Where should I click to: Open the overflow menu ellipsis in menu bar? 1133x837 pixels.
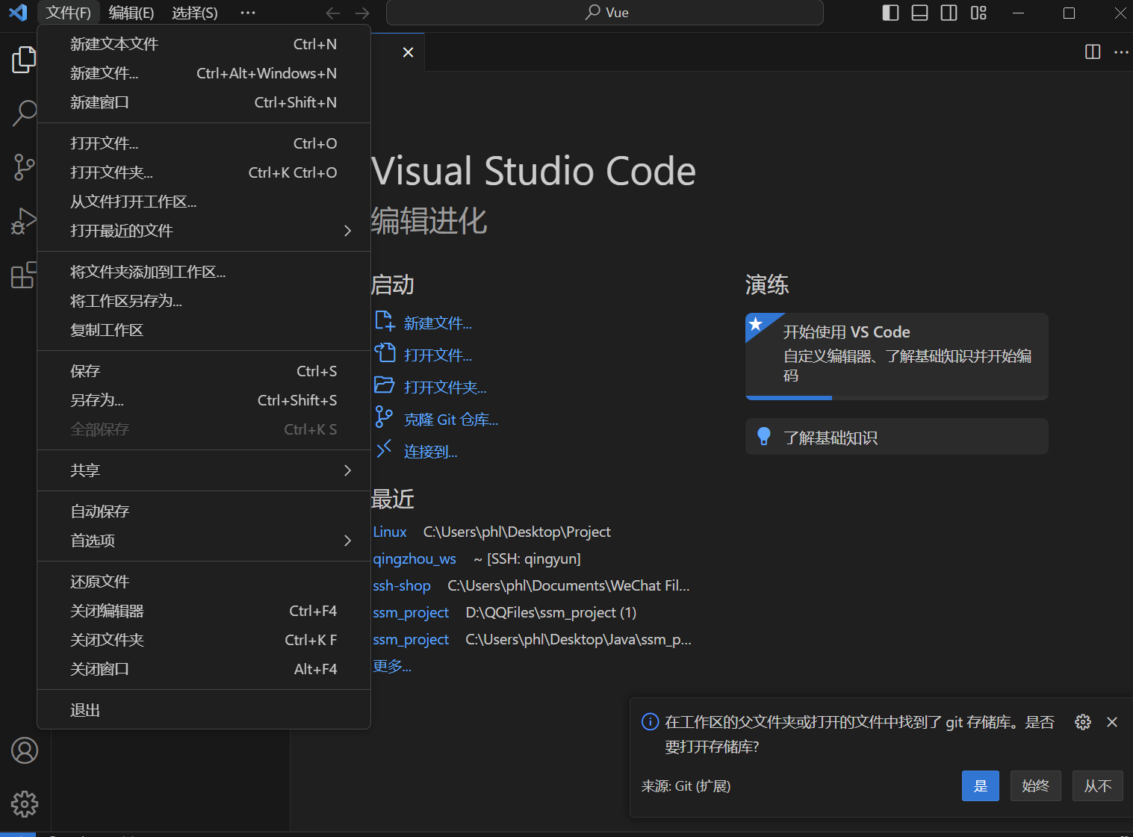[x=248, y=13]
